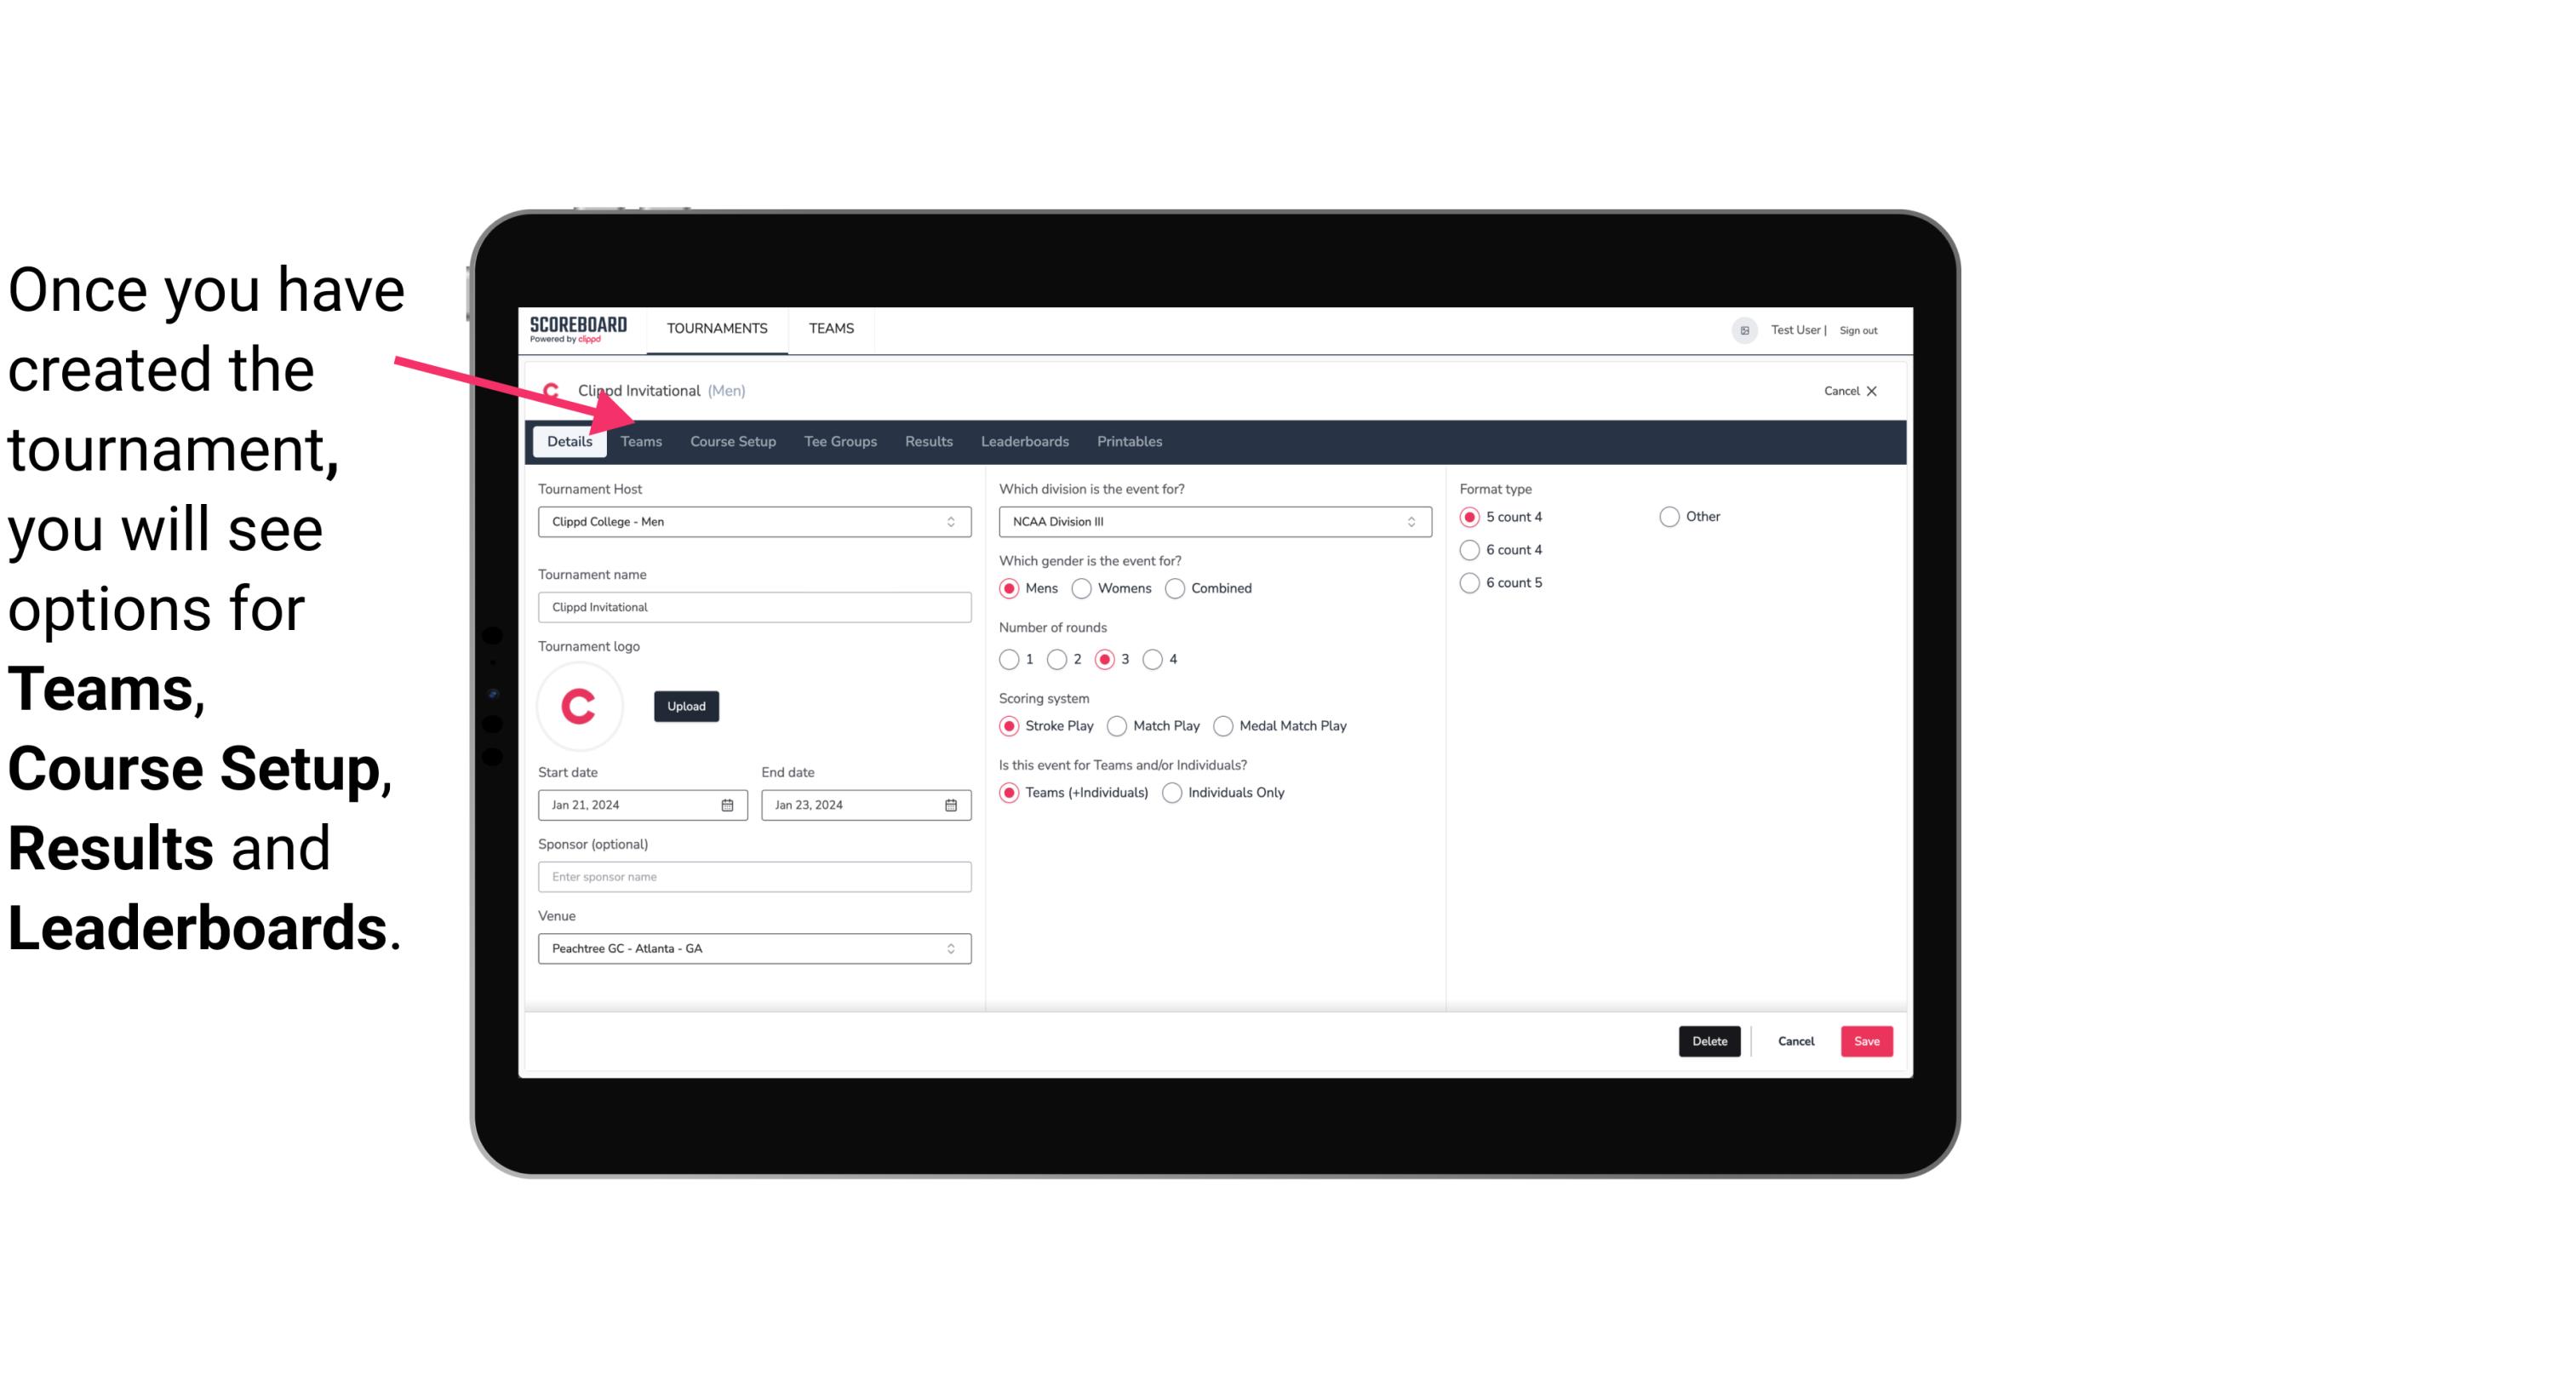Select the Womens gender radio button
2576x1386 pixels.
(1082, 589)
